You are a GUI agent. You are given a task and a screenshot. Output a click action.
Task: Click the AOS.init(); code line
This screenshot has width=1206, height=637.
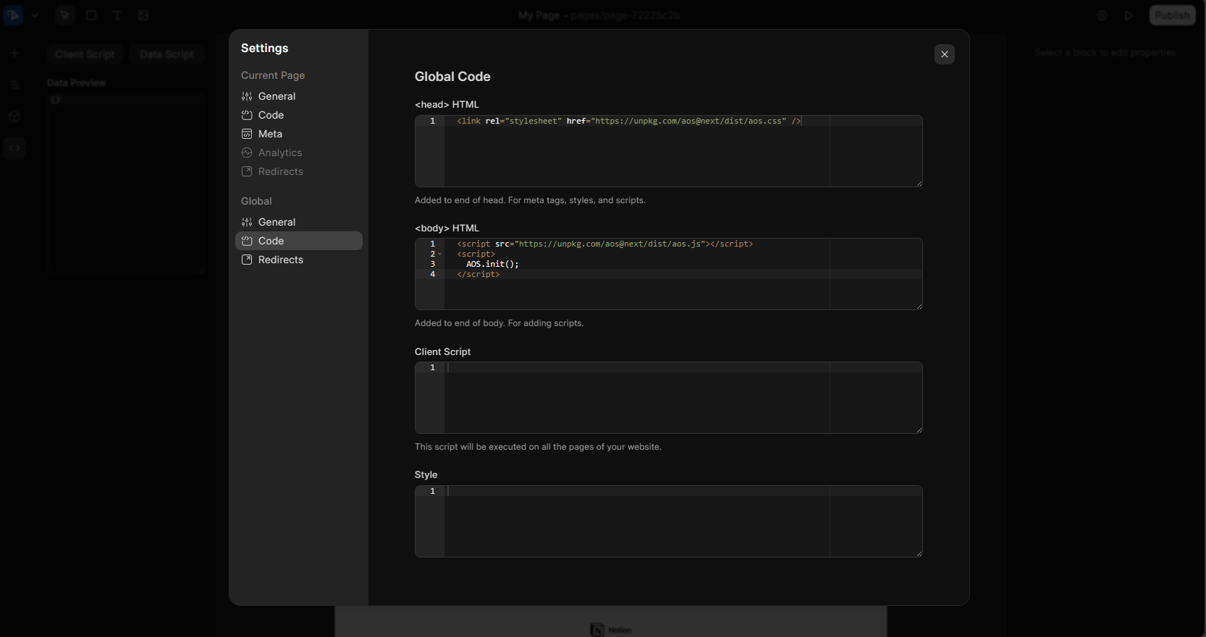click(492, 265)
